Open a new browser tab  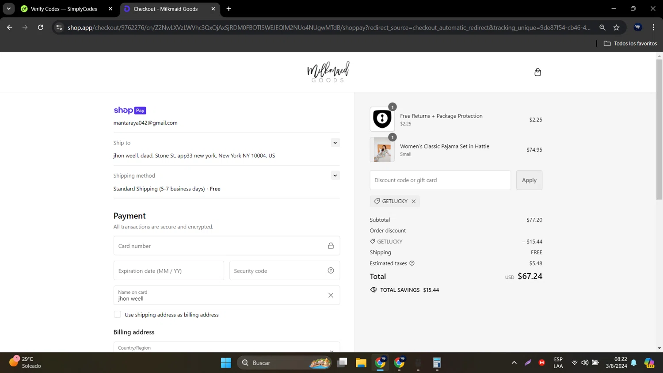(x=229, y=9)
